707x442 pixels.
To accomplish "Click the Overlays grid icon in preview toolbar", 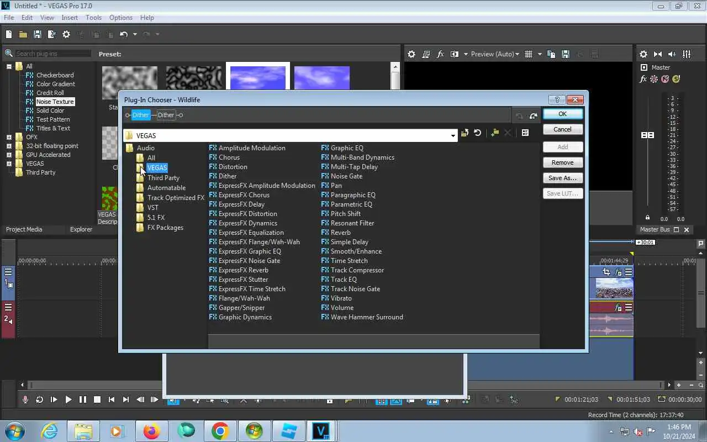I will (529, 54).
